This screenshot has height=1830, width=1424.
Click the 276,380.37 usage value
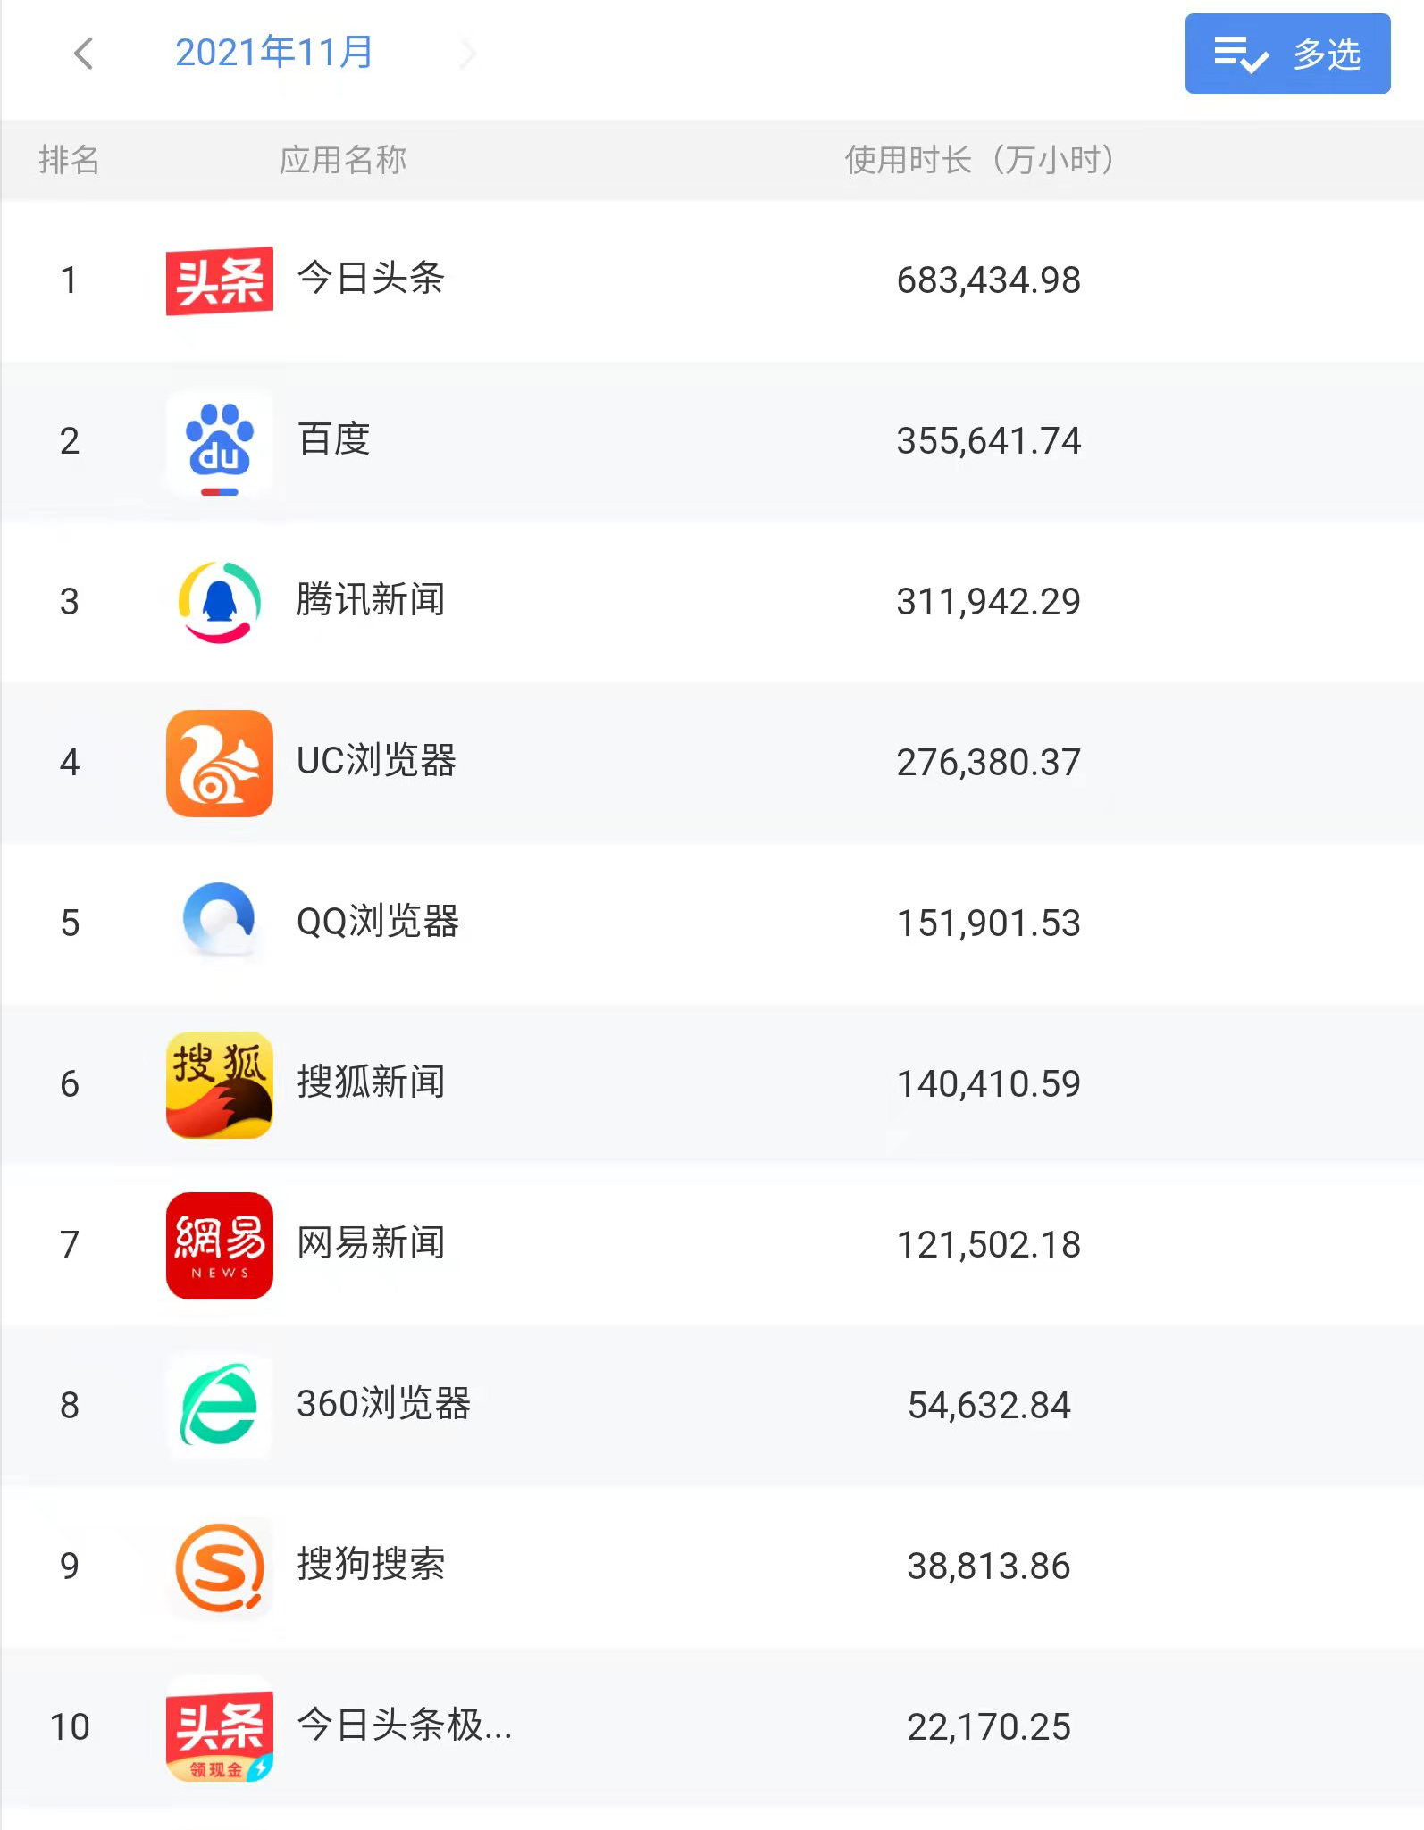click(989, 763)
